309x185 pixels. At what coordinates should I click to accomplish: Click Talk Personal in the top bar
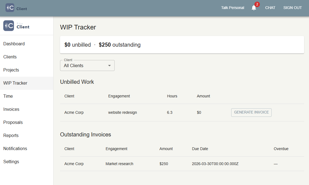pos(233,8)
